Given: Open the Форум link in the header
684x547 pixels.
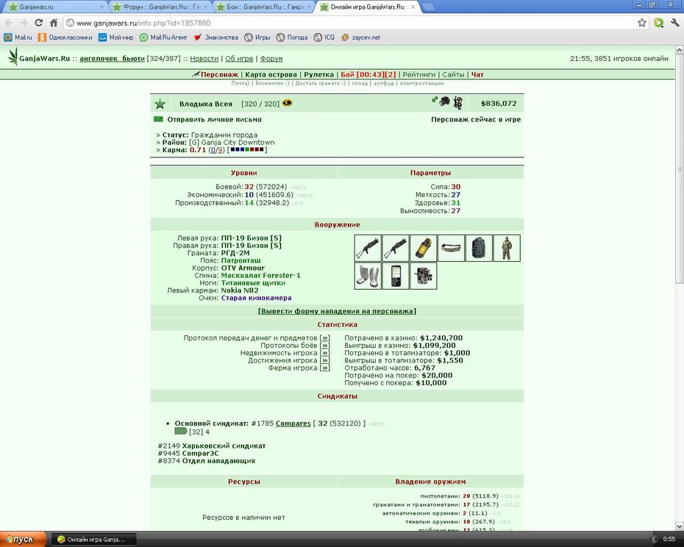Looking at the screenshot, I should click(271, 59).
